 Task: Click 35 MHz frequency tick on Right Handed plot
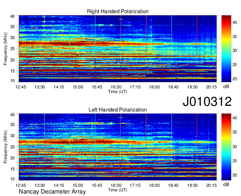point(12,27)
